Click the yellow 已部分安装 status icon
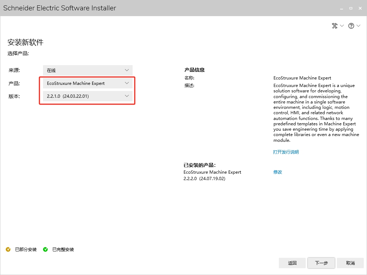This screenshot has height=275, width=367. [x=8, y=249]
